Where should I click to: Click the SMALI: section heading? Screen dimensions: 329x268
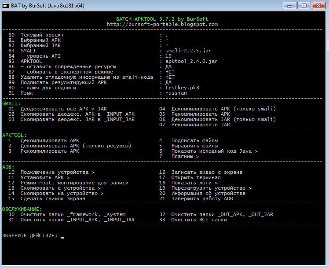(x=11, y=104)
